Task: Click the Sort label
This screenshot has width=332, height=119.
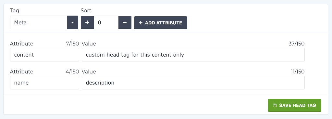Action: pyautogui.click(x=86, y=11)
